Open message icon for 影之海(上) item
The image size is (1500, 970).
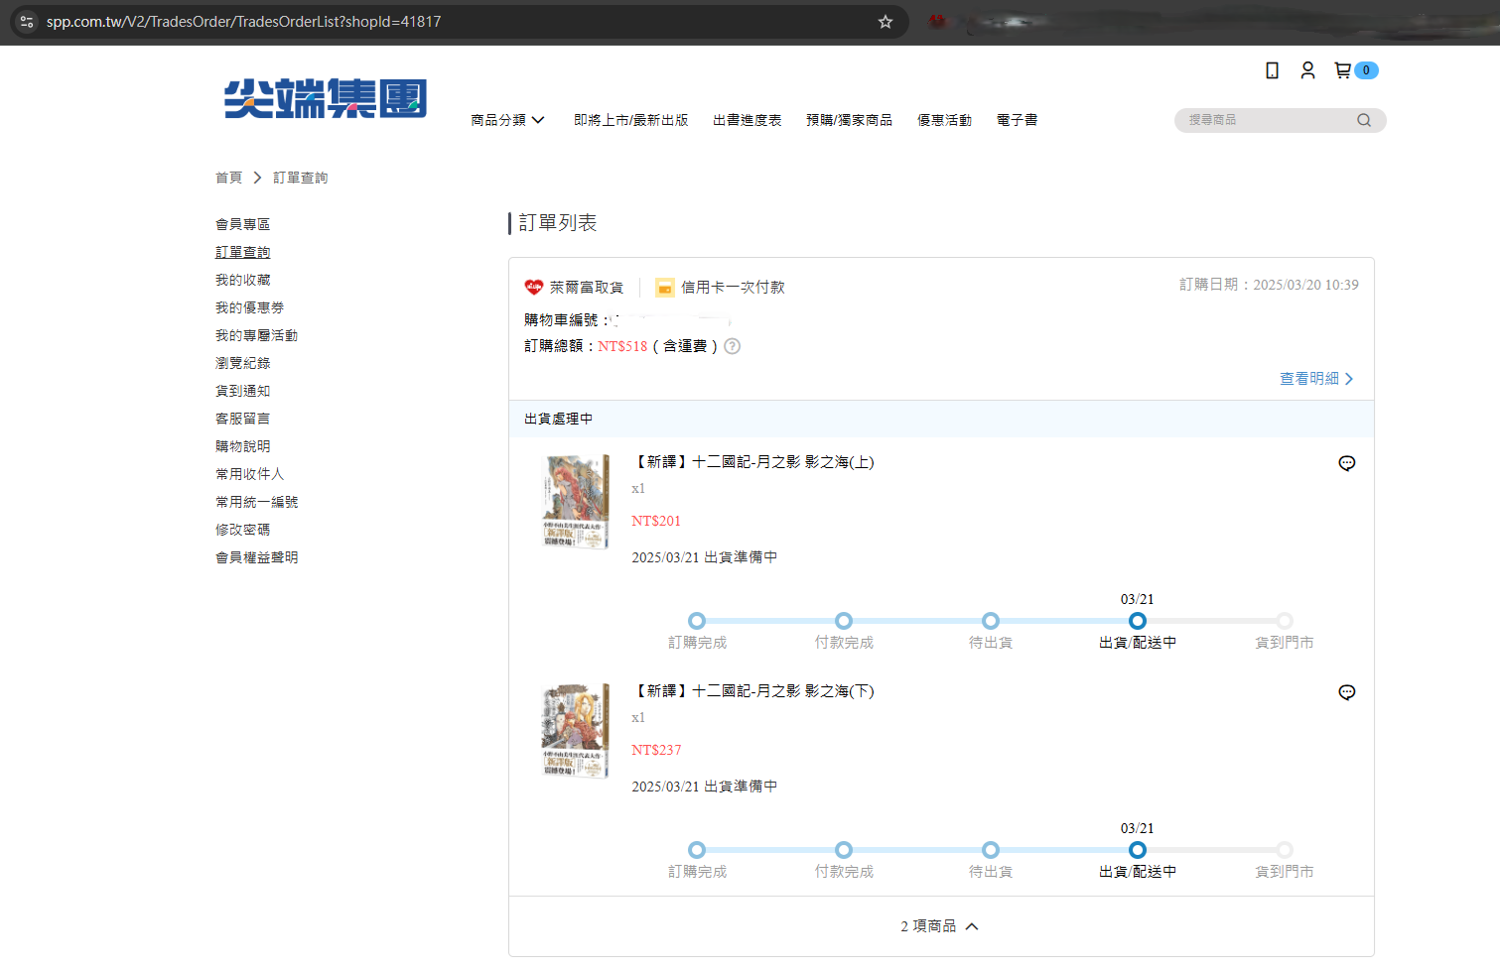click(1347, 463)
